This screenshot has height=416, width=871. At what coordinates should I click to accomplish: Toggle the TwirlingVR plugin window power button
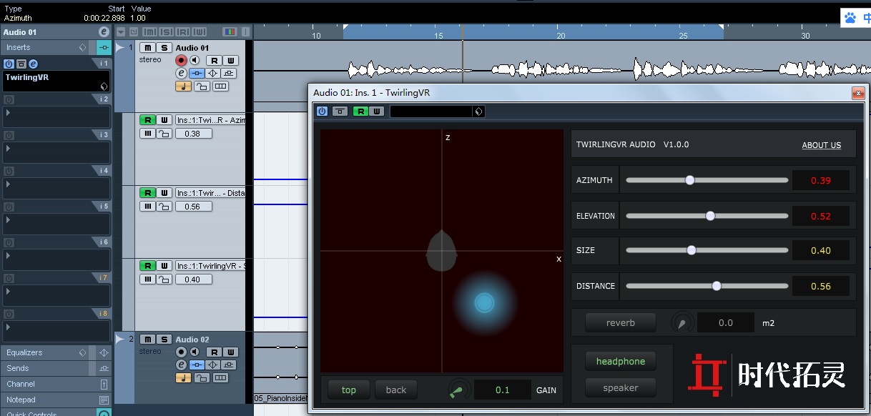pos(322,112)
